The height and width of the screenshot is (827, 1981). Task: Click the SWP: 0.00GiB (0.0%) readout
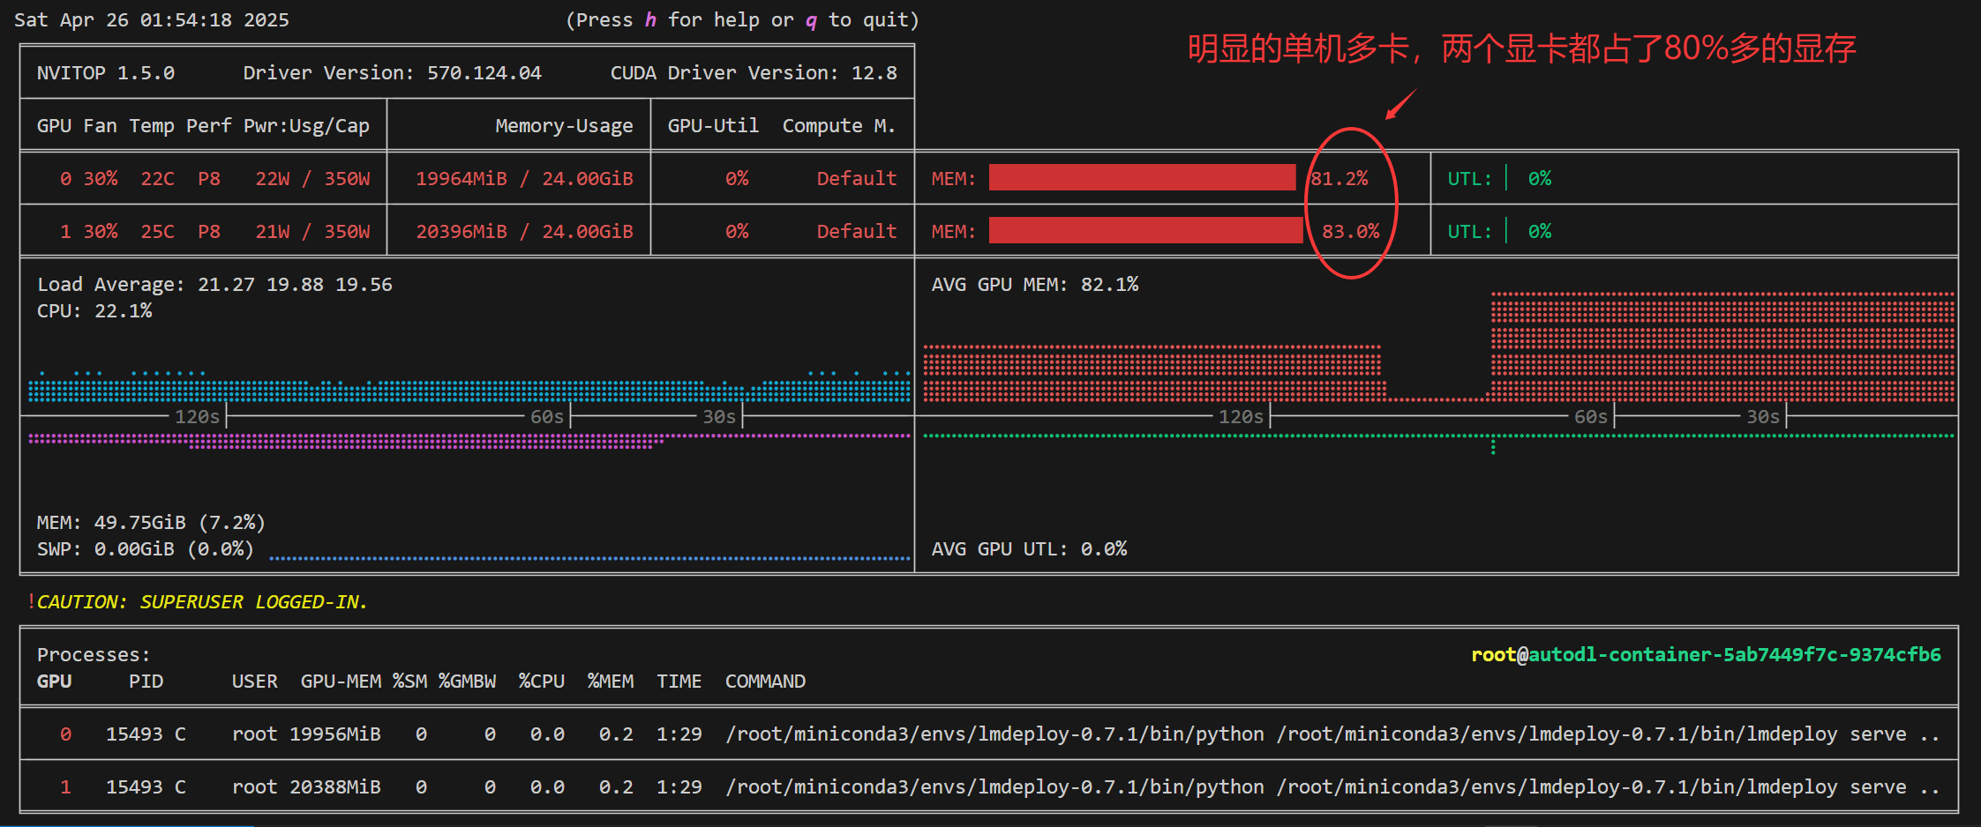click(x=146, y=548)
